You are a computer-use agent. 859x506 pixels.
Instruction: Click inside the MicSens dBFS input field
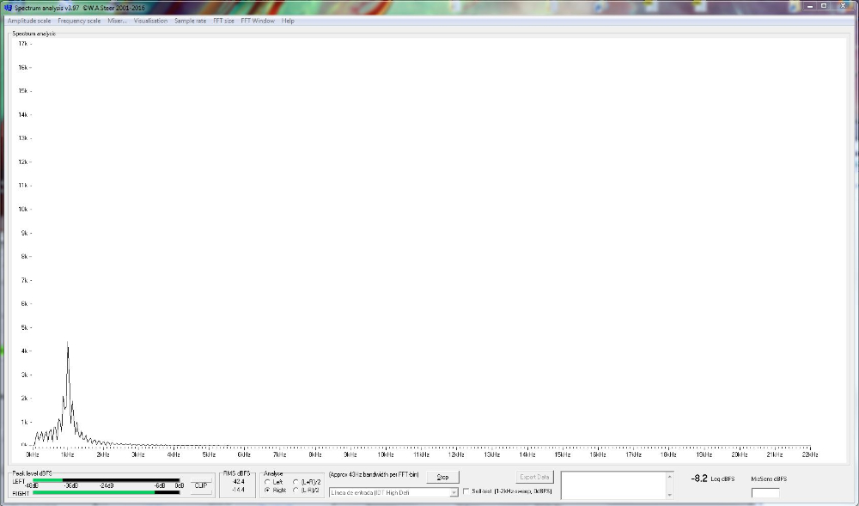[765, 493]
